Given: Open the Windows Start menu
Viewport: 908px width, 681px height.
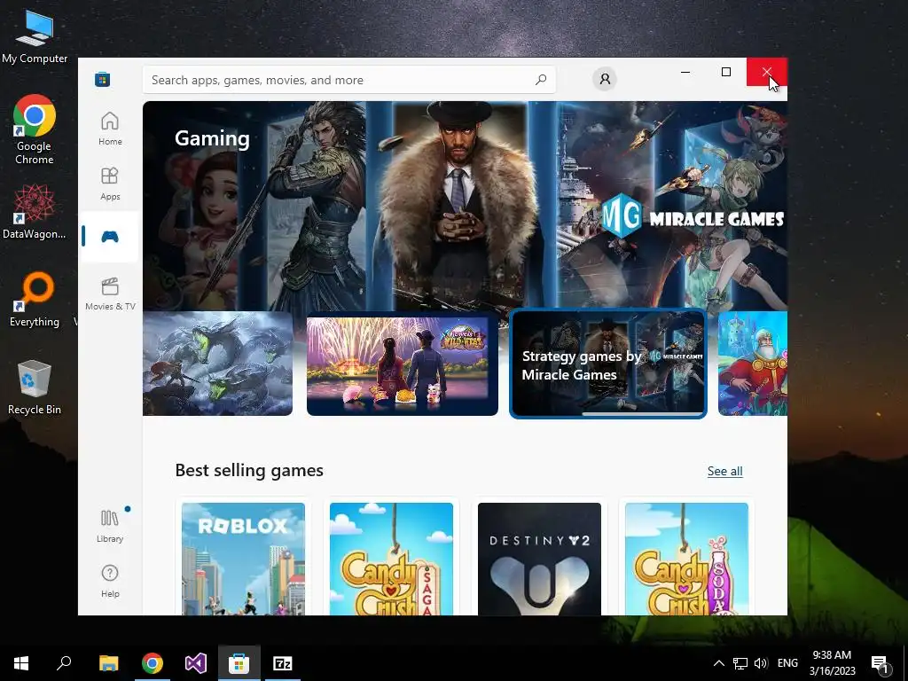Looking at the screenshot, I should (21, 663).
